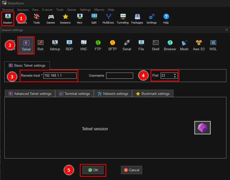Screen dimensions: 230x180
Task: Select the Telnet session type
Action: coord(26,45)
